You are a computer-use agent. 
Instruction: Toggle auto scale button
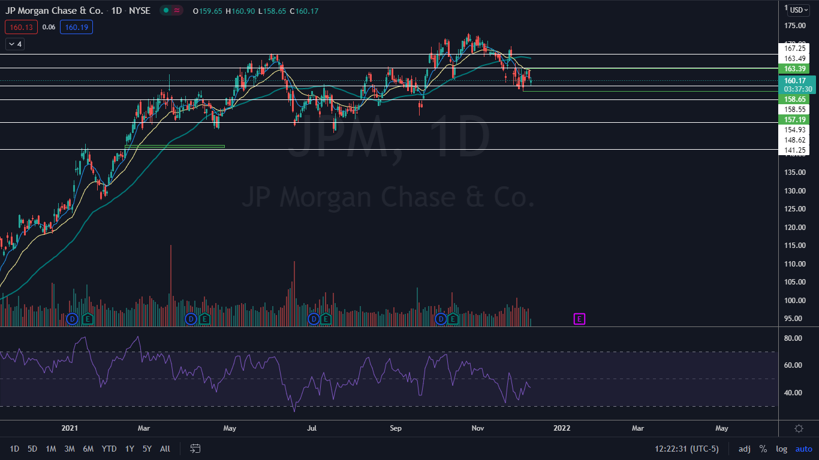[x=803, y=449]
